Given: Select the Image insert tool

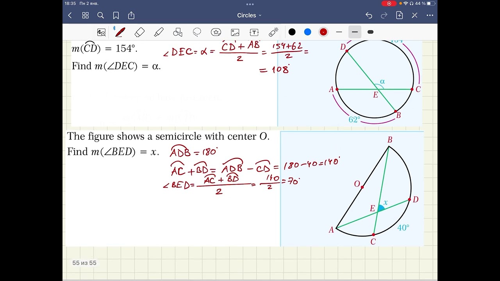Looking at the screenshot, I should [235, 32].
